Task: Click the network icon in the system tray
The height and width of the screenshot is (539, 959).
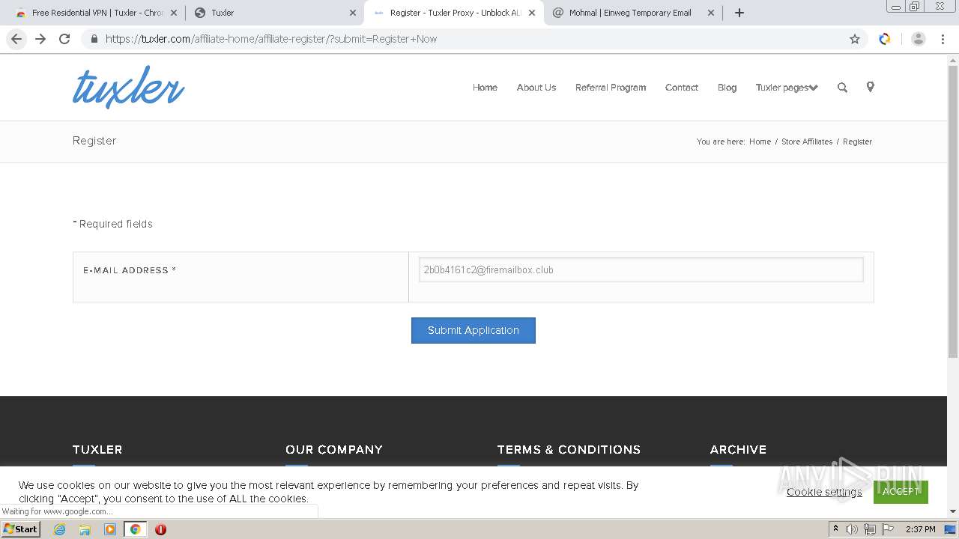Action: [870, 529]
